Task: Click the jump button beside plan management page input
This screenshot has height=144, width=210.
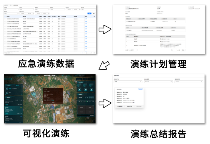Action: (183, 50)
